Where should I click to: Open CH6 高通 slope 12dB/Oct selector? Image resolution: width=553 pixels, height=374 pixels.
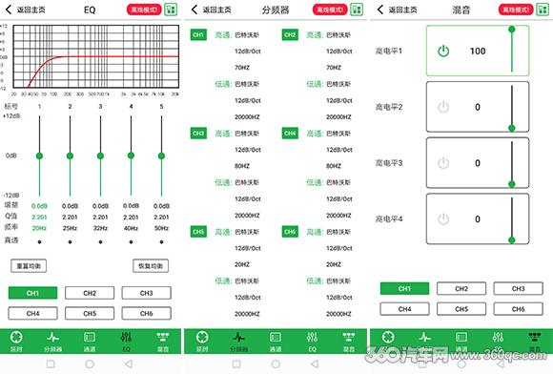pyautogui.click(x=338, y=248)
